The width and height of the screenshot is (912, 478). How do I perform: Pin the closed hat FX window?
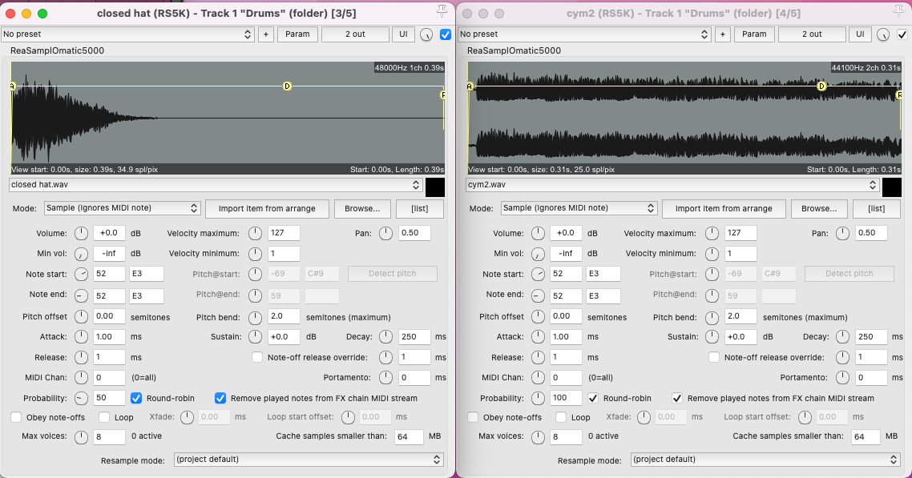(x=442, y=12)
